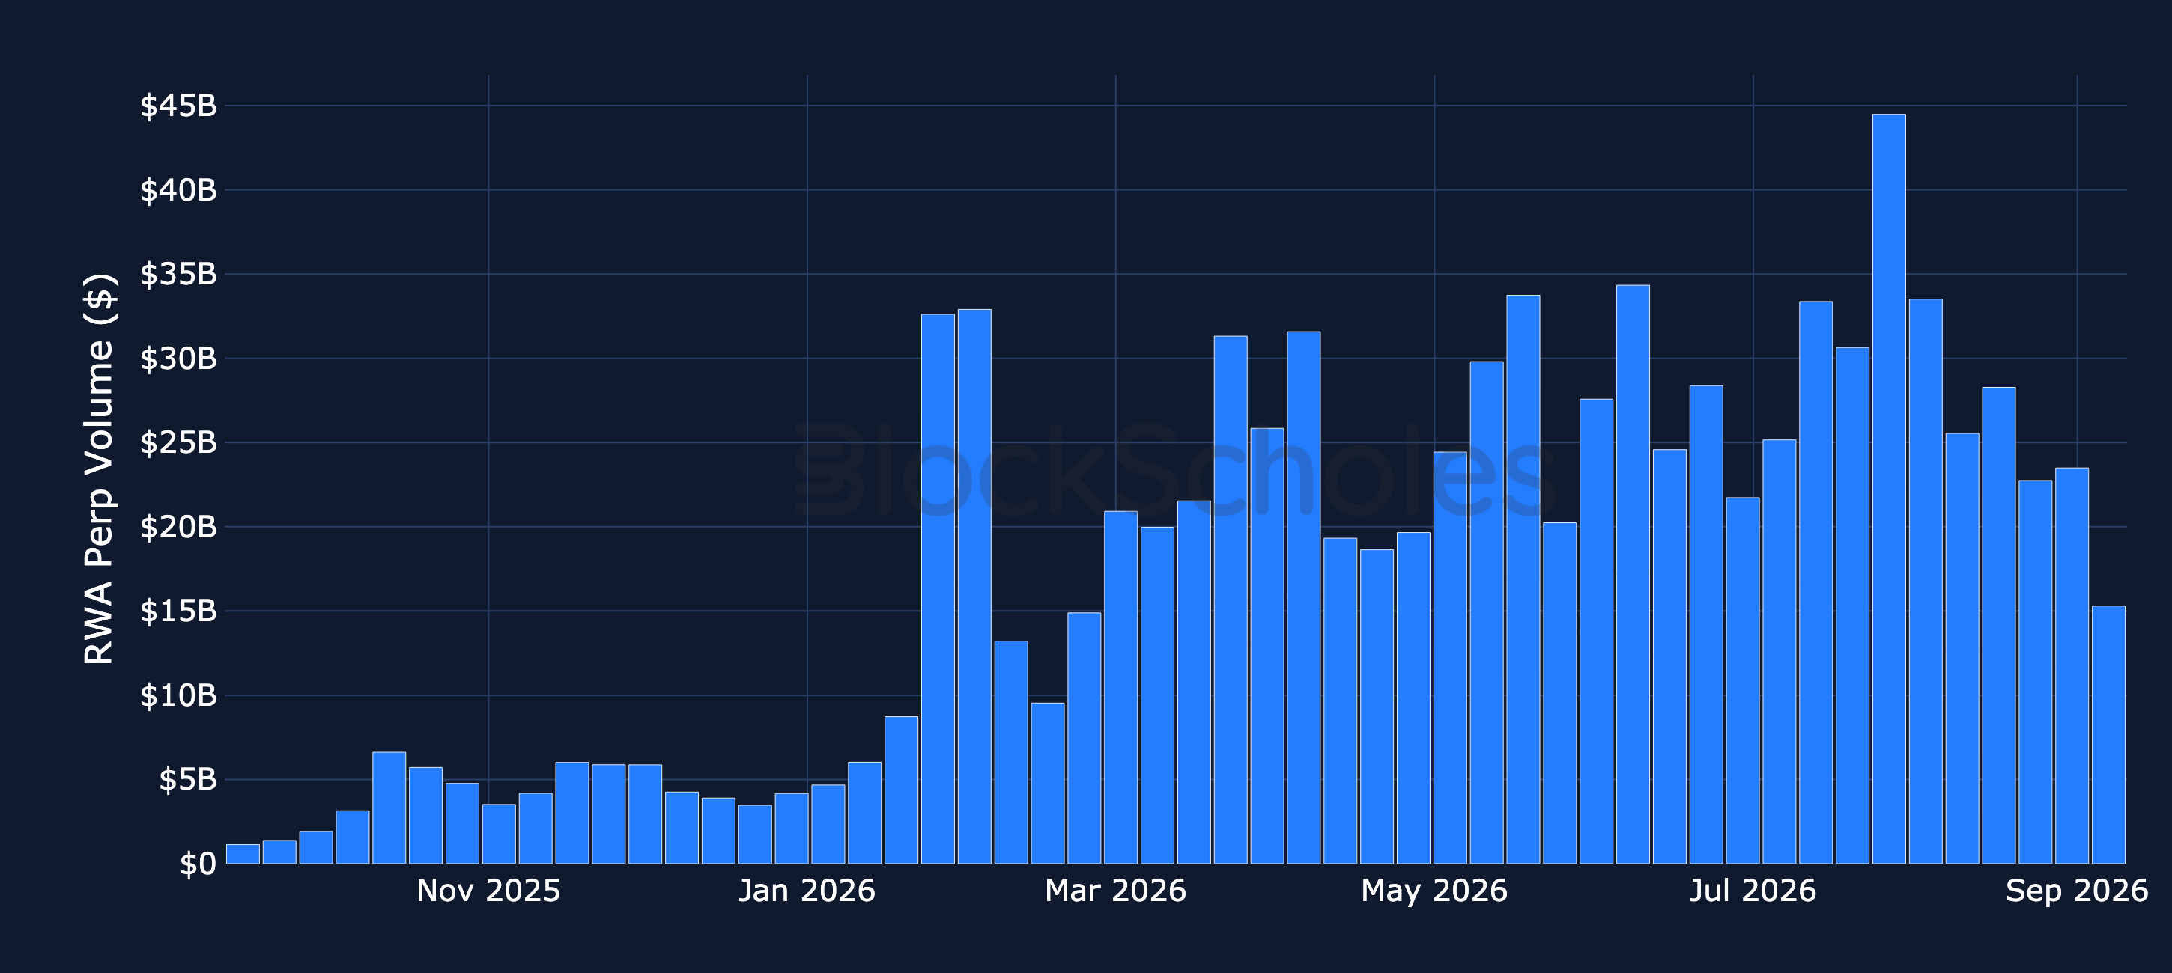2172x973 pixels.
Task: Click the $5B y-axis label
Action: pos(187,780)
